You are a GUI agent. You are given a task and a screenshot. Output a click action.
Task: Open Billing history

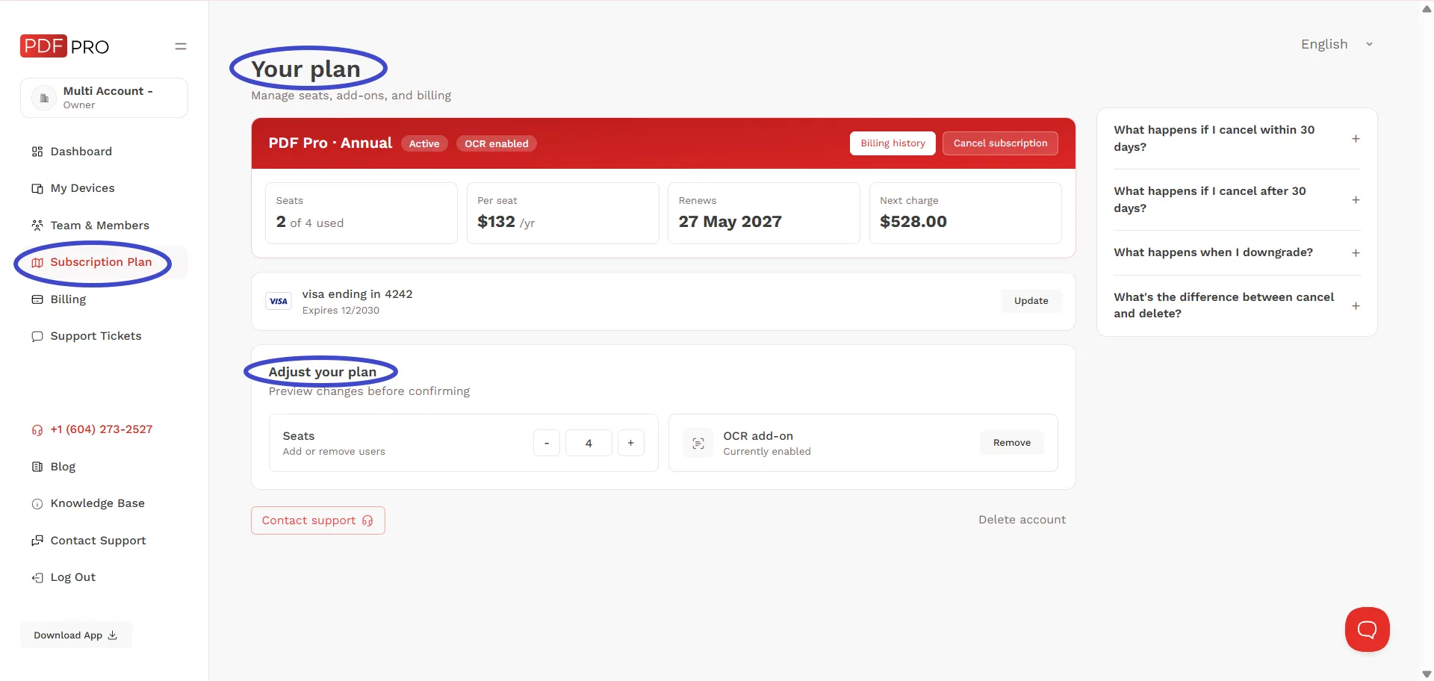click(893, 143)
